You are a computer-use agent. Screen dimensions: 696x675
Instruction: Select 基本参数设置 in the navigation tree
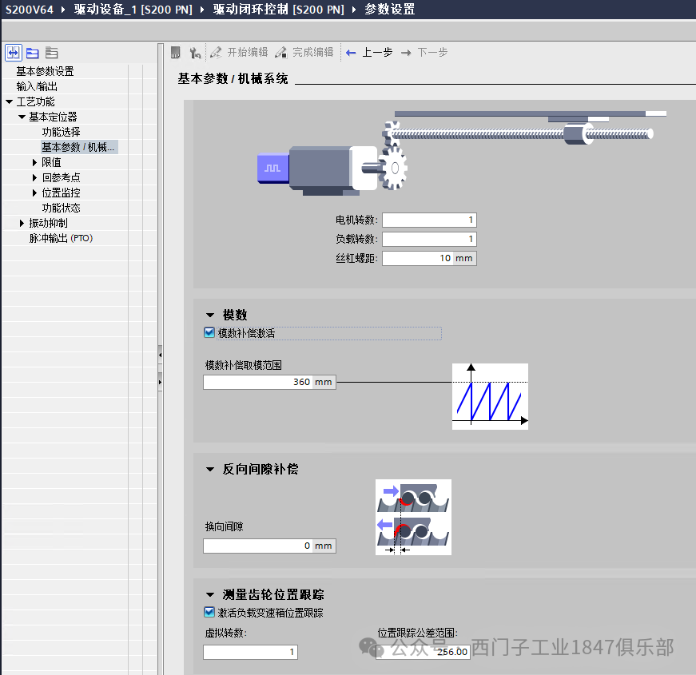pyautogui.click(x=45, y=71)
